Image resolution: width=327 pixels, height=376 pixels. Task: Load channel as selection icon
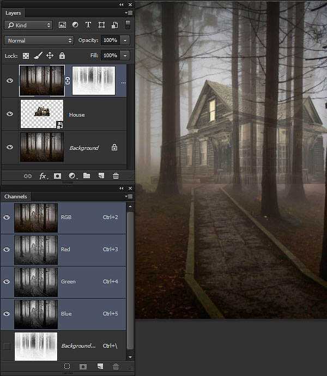coord(67,367)
